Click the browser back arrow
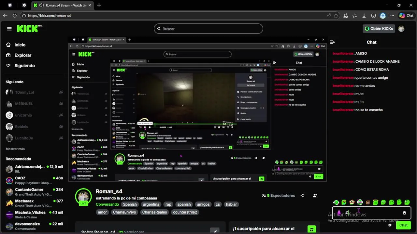Viewport: 417px width, 234px height. point(5,16)
